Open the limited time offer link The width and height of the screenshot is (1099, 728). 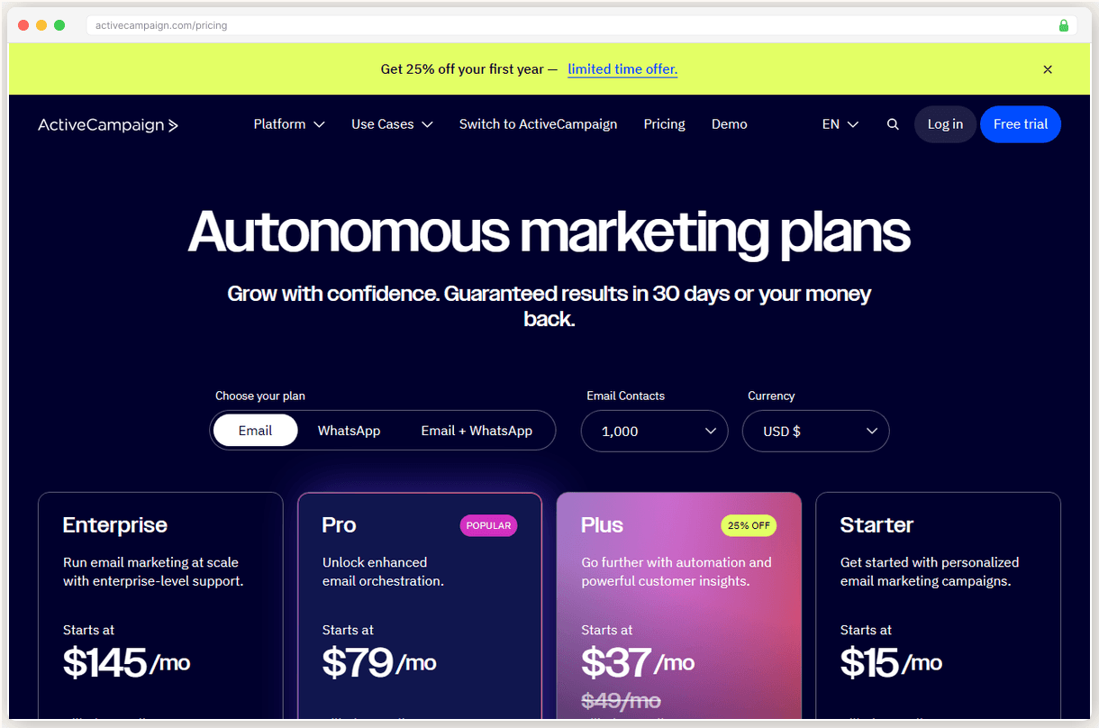tap(622, 68)
